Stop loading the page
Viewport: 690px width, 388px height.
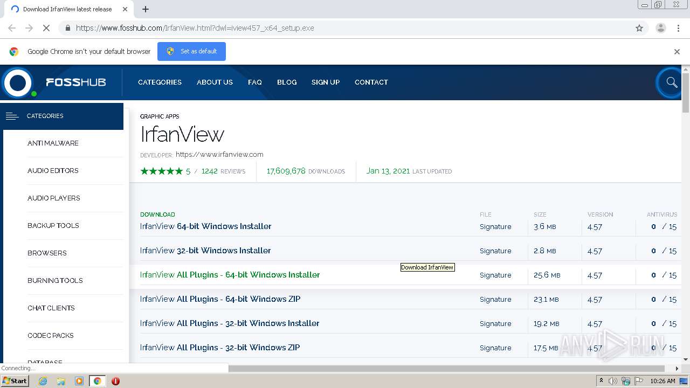[46, 28]
